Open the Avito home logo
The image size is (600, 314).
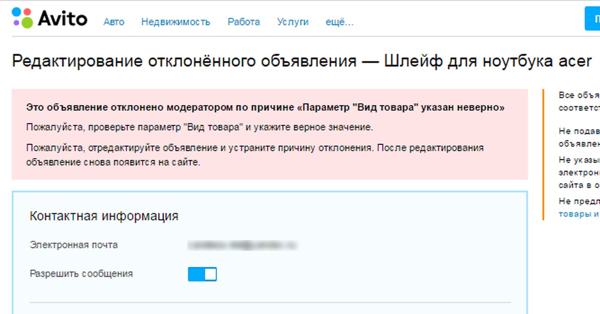point(49,18)
